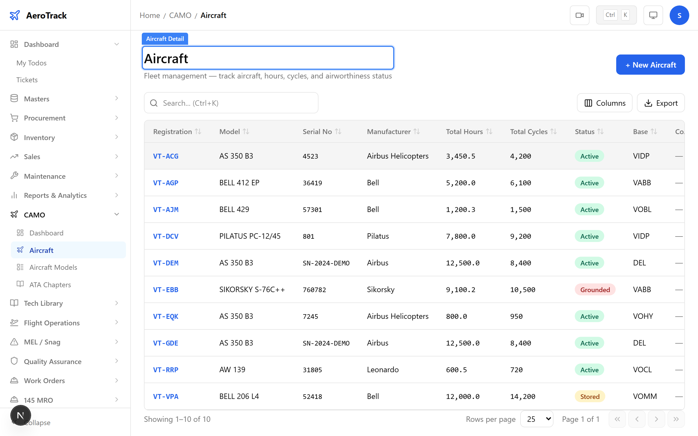Open ATA Chapters sidebar item
The height and width of the screenshot is (436, 698).
[x=50, y=284]
